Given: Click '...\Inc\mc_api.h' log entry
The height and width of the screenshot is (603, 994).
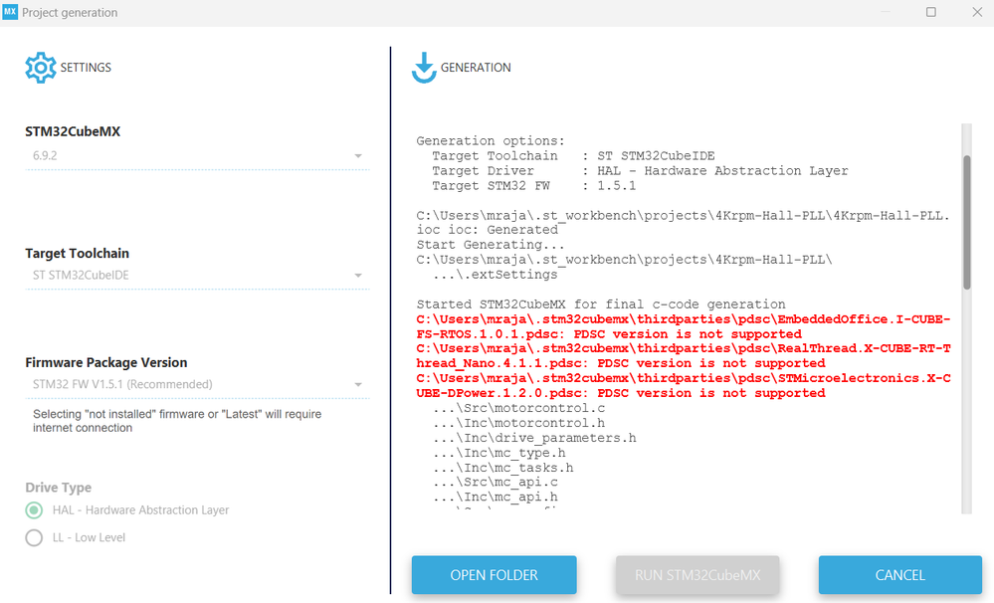Looking at the screenshot, I should coord(496,498).
